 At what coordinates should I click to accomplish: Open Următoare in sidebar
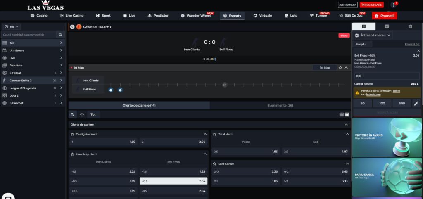[x=33, y=50]
